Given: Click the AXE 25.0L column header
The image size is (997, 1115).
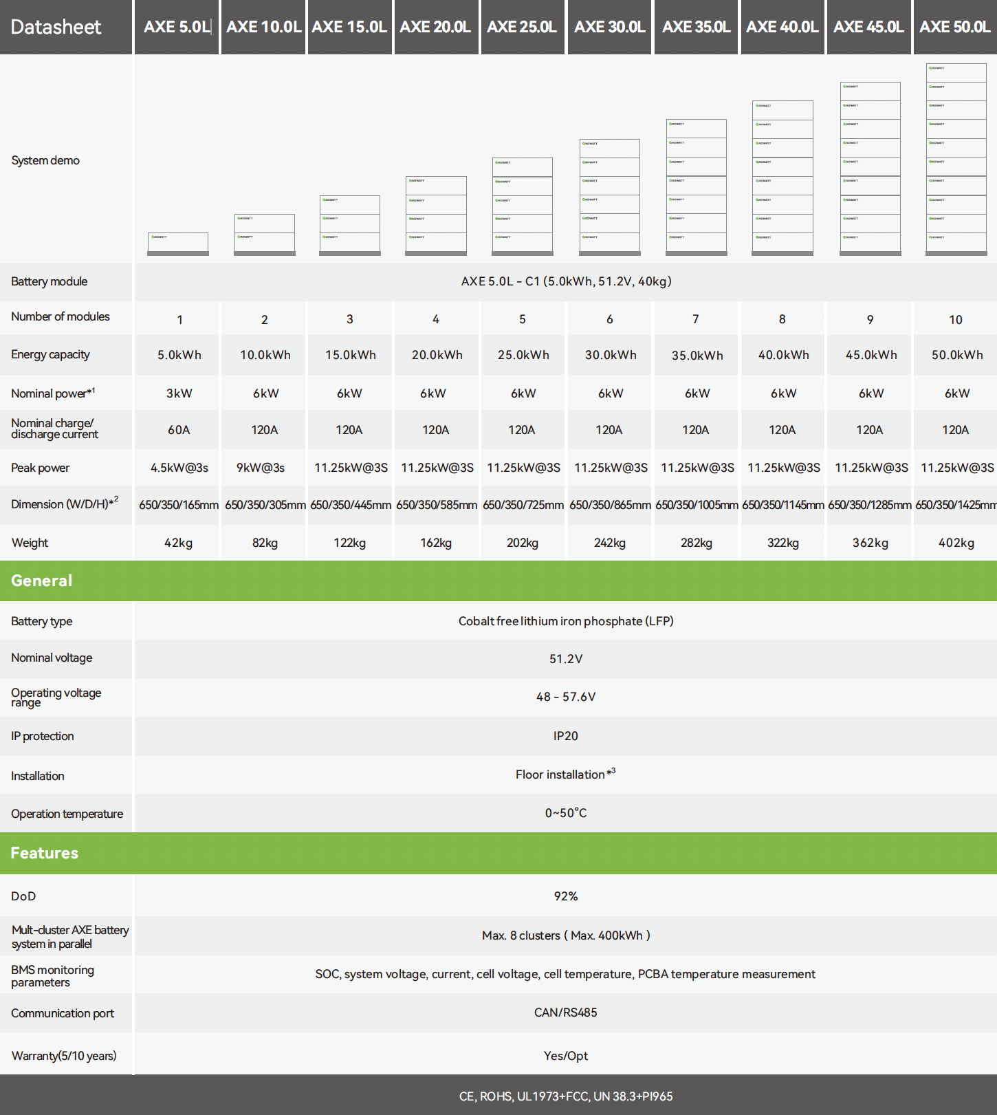Looking at the screenshot, I should pos(523,27).
